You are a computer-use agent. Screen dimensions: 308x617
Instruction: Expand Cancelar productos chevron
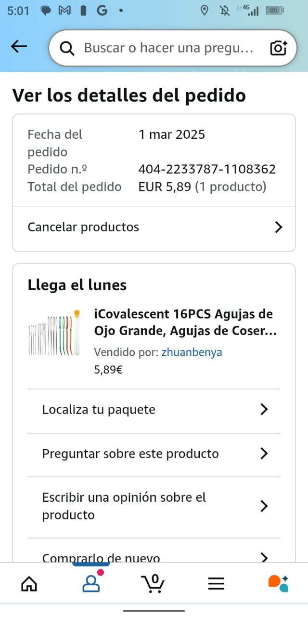278,228
